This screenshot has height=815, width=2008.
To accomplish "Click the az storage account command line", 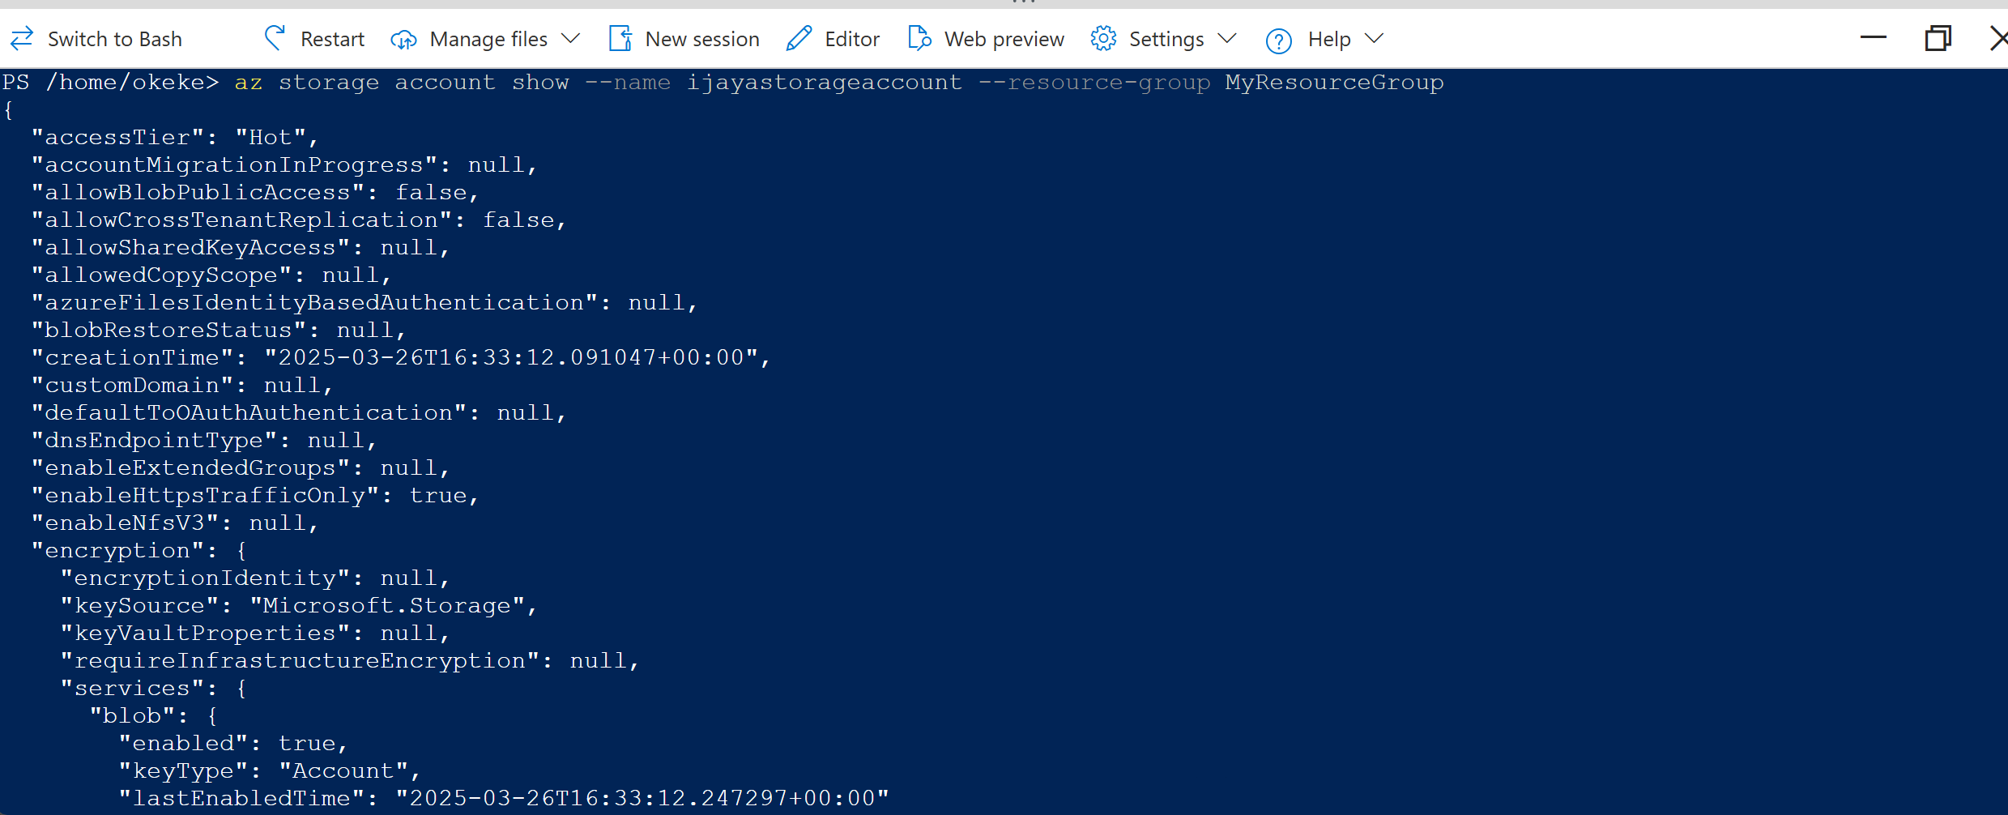I will (839, 83).
